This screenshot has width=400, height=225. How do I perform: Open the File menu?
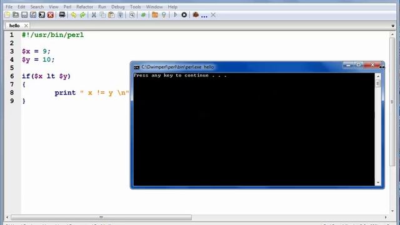tap(9, 7)
